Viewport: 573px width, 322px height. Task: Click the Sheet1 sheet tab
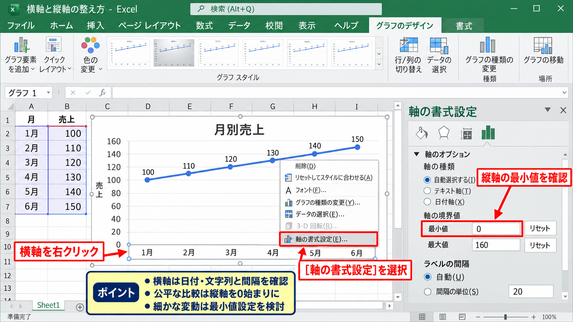(x=48, y=305)
